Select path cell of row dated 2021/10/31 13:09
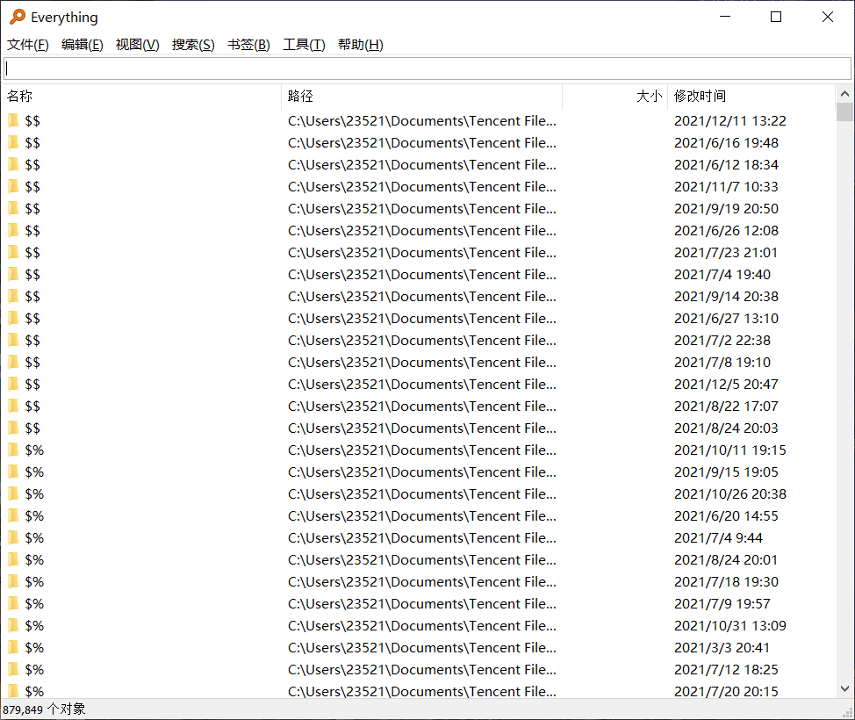Screen dimensions: 855x720 [421, 625]
